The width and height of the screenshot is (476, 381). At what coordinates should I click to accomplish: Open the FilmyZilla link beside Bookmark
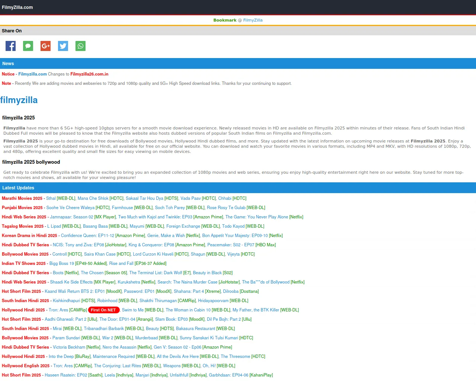253,20
